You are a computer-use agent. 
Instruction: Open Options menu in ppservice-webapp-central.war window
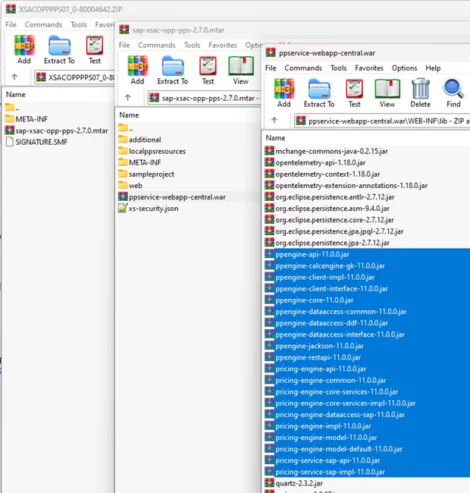(404, 68)
